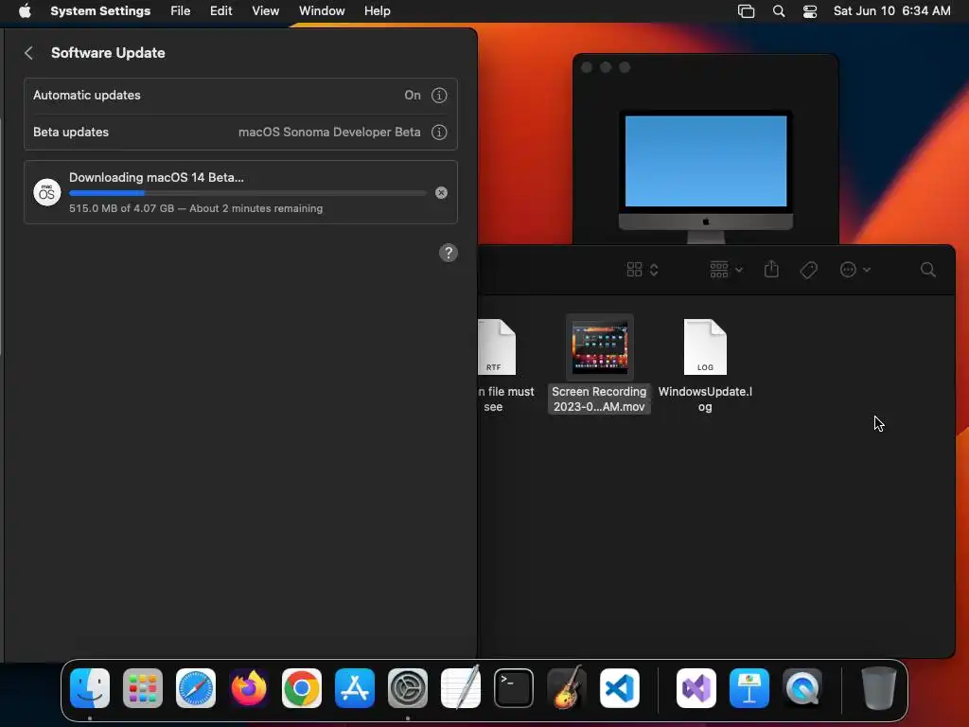The height and width of the screenshot is (727, 969).
Task: Open the File menu
Action: [181, 11]
